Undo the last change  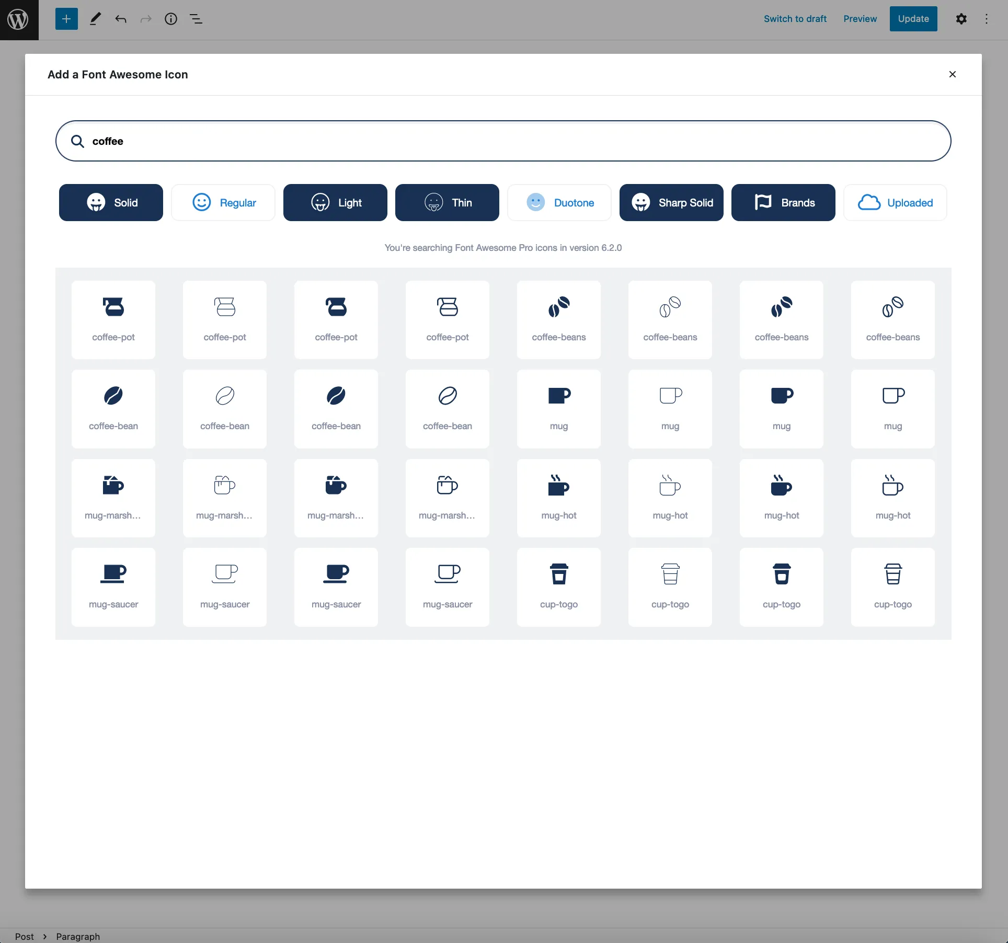tap(121, 19)
